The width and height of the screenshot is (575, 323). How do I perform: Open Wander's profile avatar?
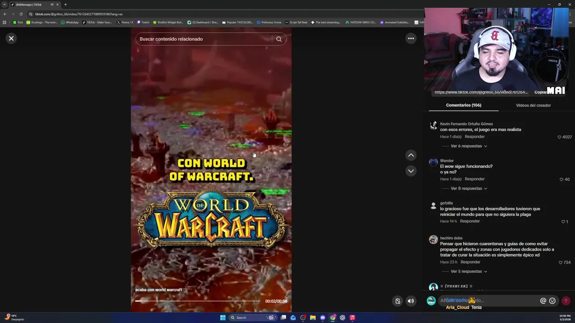[433, 162]
